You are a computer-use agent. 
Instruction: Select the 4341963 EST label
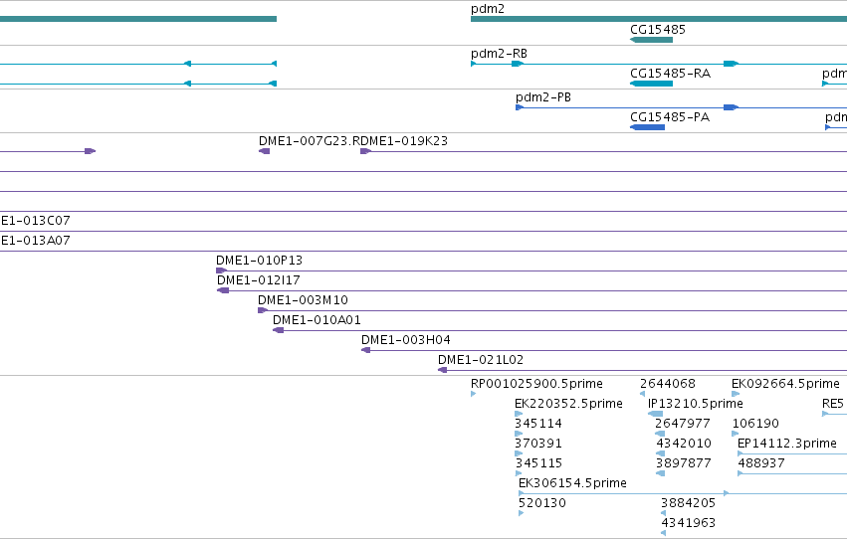pos(688,523)
